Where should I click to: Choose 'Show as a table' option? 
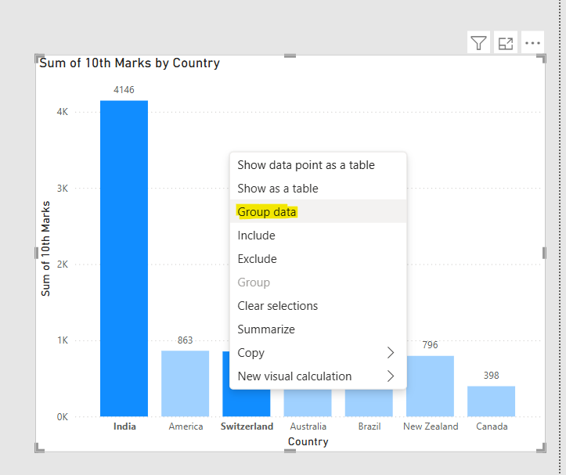pyautogui.click(x=278, y=189)
